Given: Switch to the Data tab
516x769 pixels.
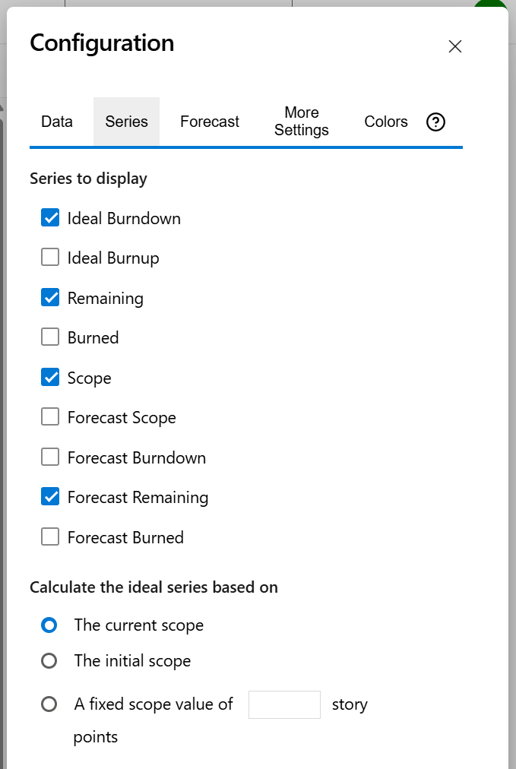Looking at the screenshot, I should tap(56, 122).
